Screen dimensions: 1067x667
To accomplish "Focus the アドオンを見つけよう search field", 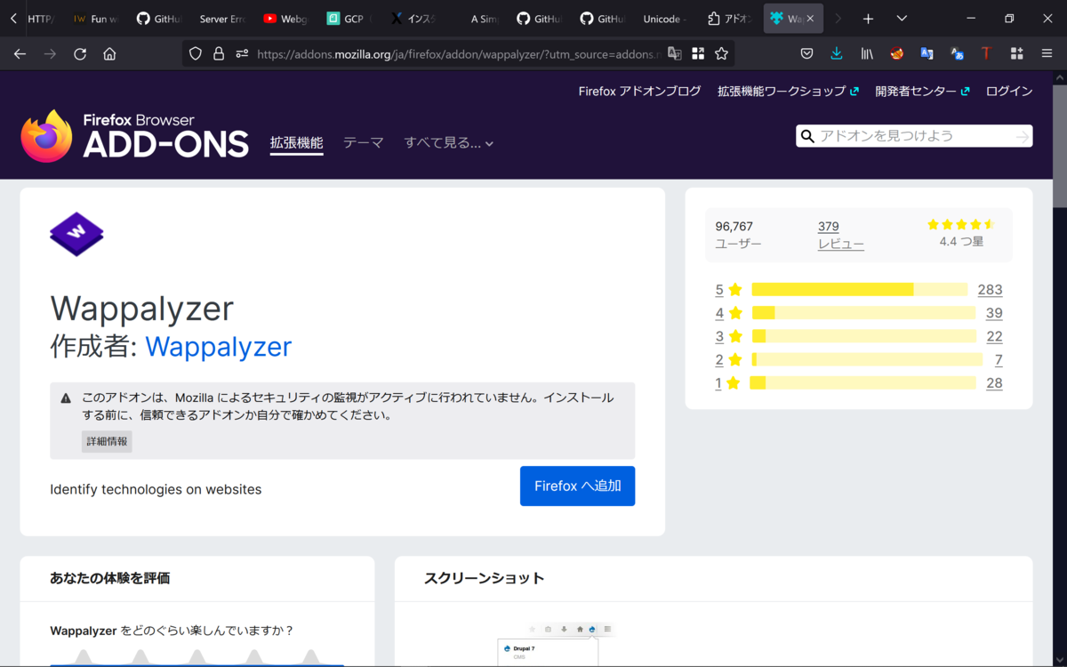I will click(914, 136).
